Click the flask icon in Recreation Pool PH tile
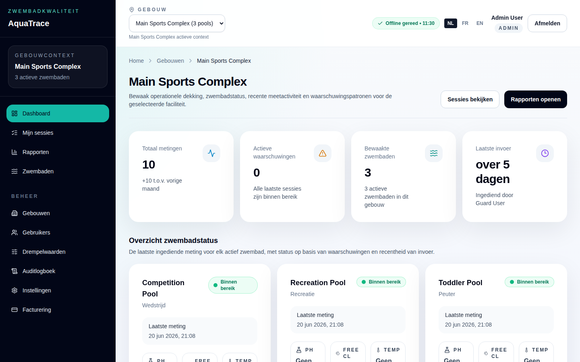The width and height of the screenshot is (580, 362). (x=299, y=350)
